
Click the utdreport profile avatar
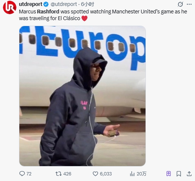[10, 7]
